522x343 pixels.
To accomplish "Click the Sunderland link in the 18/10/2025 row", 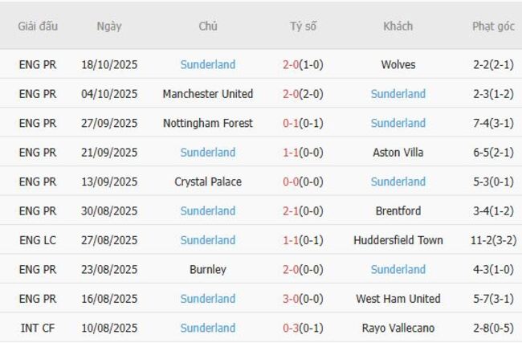I will pyautogui.click(x=208, y=64).
